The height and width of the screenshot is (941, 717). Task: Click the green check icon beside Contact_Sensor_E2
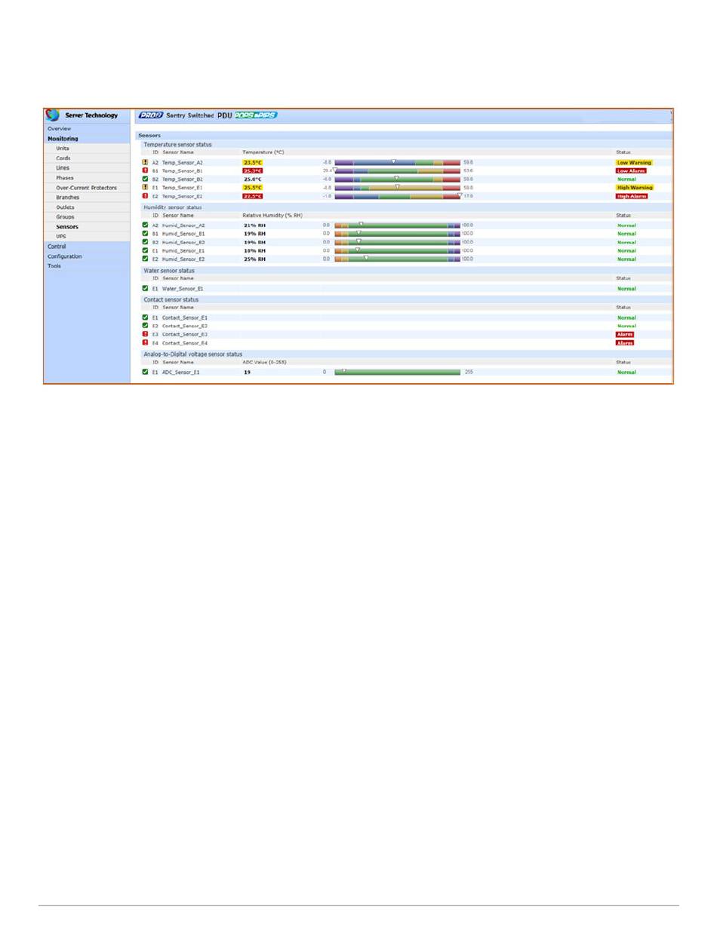tap(145, 326)
